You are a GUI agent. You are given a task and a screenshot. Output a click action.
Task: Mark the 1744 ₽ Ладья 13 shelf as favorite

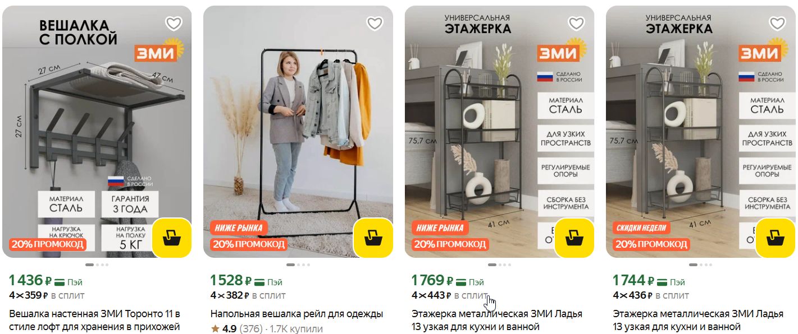point(777,24)
